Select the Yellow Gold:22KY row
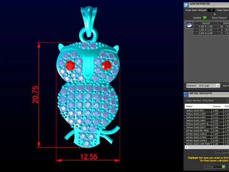This screenshot has width=229, height=172. coord(207,127)
